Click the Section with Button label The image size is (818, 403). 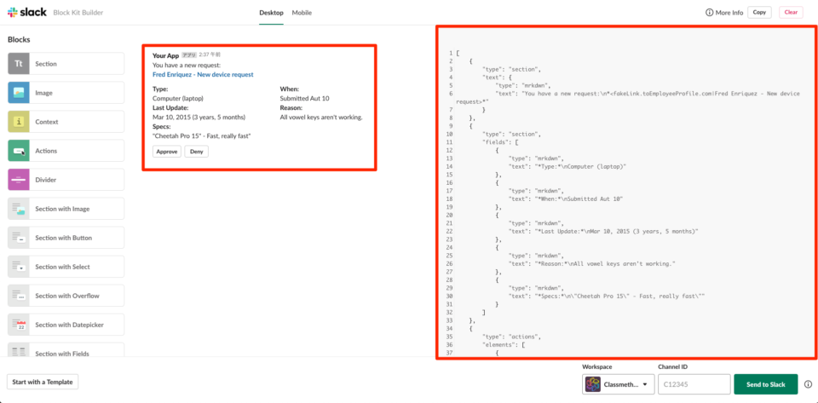coord(64,238)
